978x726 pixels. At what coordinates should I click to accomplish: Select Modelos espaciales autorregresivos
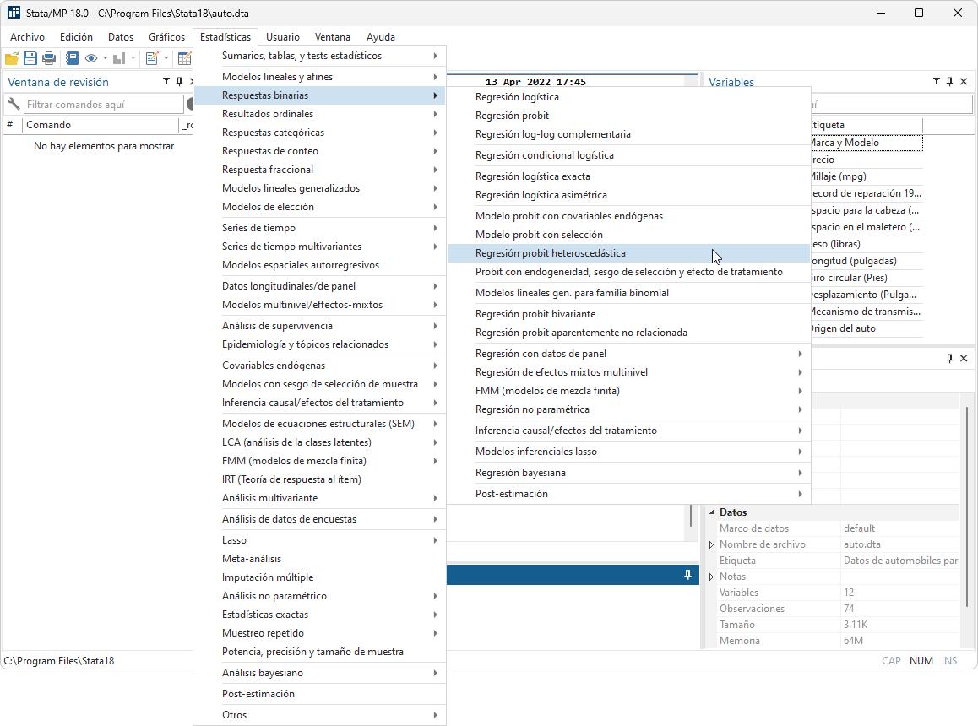pyautogui.click(x=320, y=265)
